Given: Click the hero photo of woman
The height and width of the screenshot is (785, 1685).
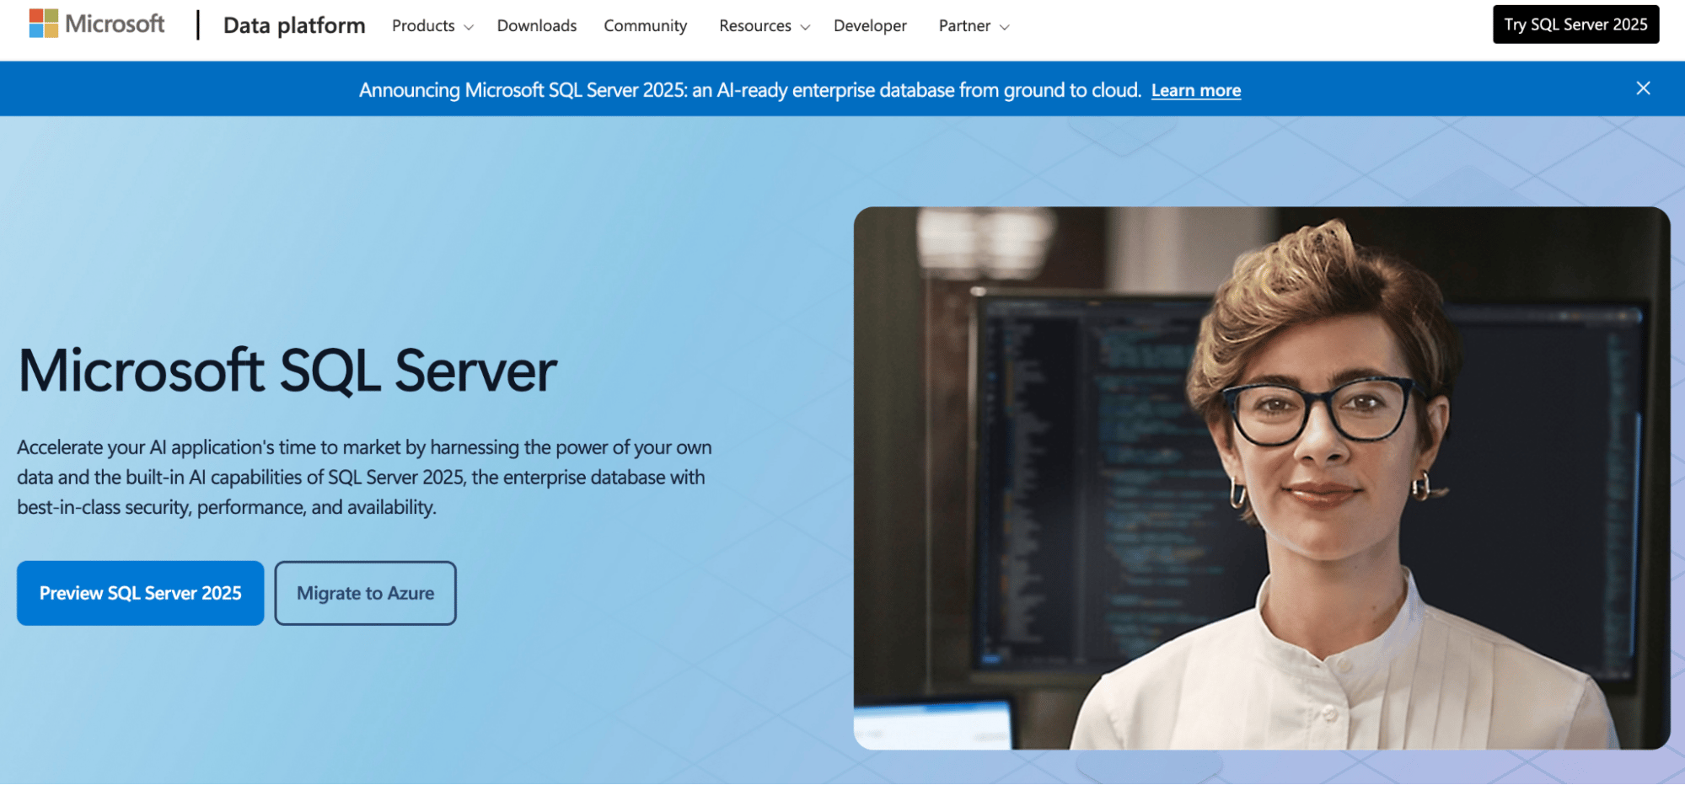Looking at the screenshot, I should click(1261, 478).
